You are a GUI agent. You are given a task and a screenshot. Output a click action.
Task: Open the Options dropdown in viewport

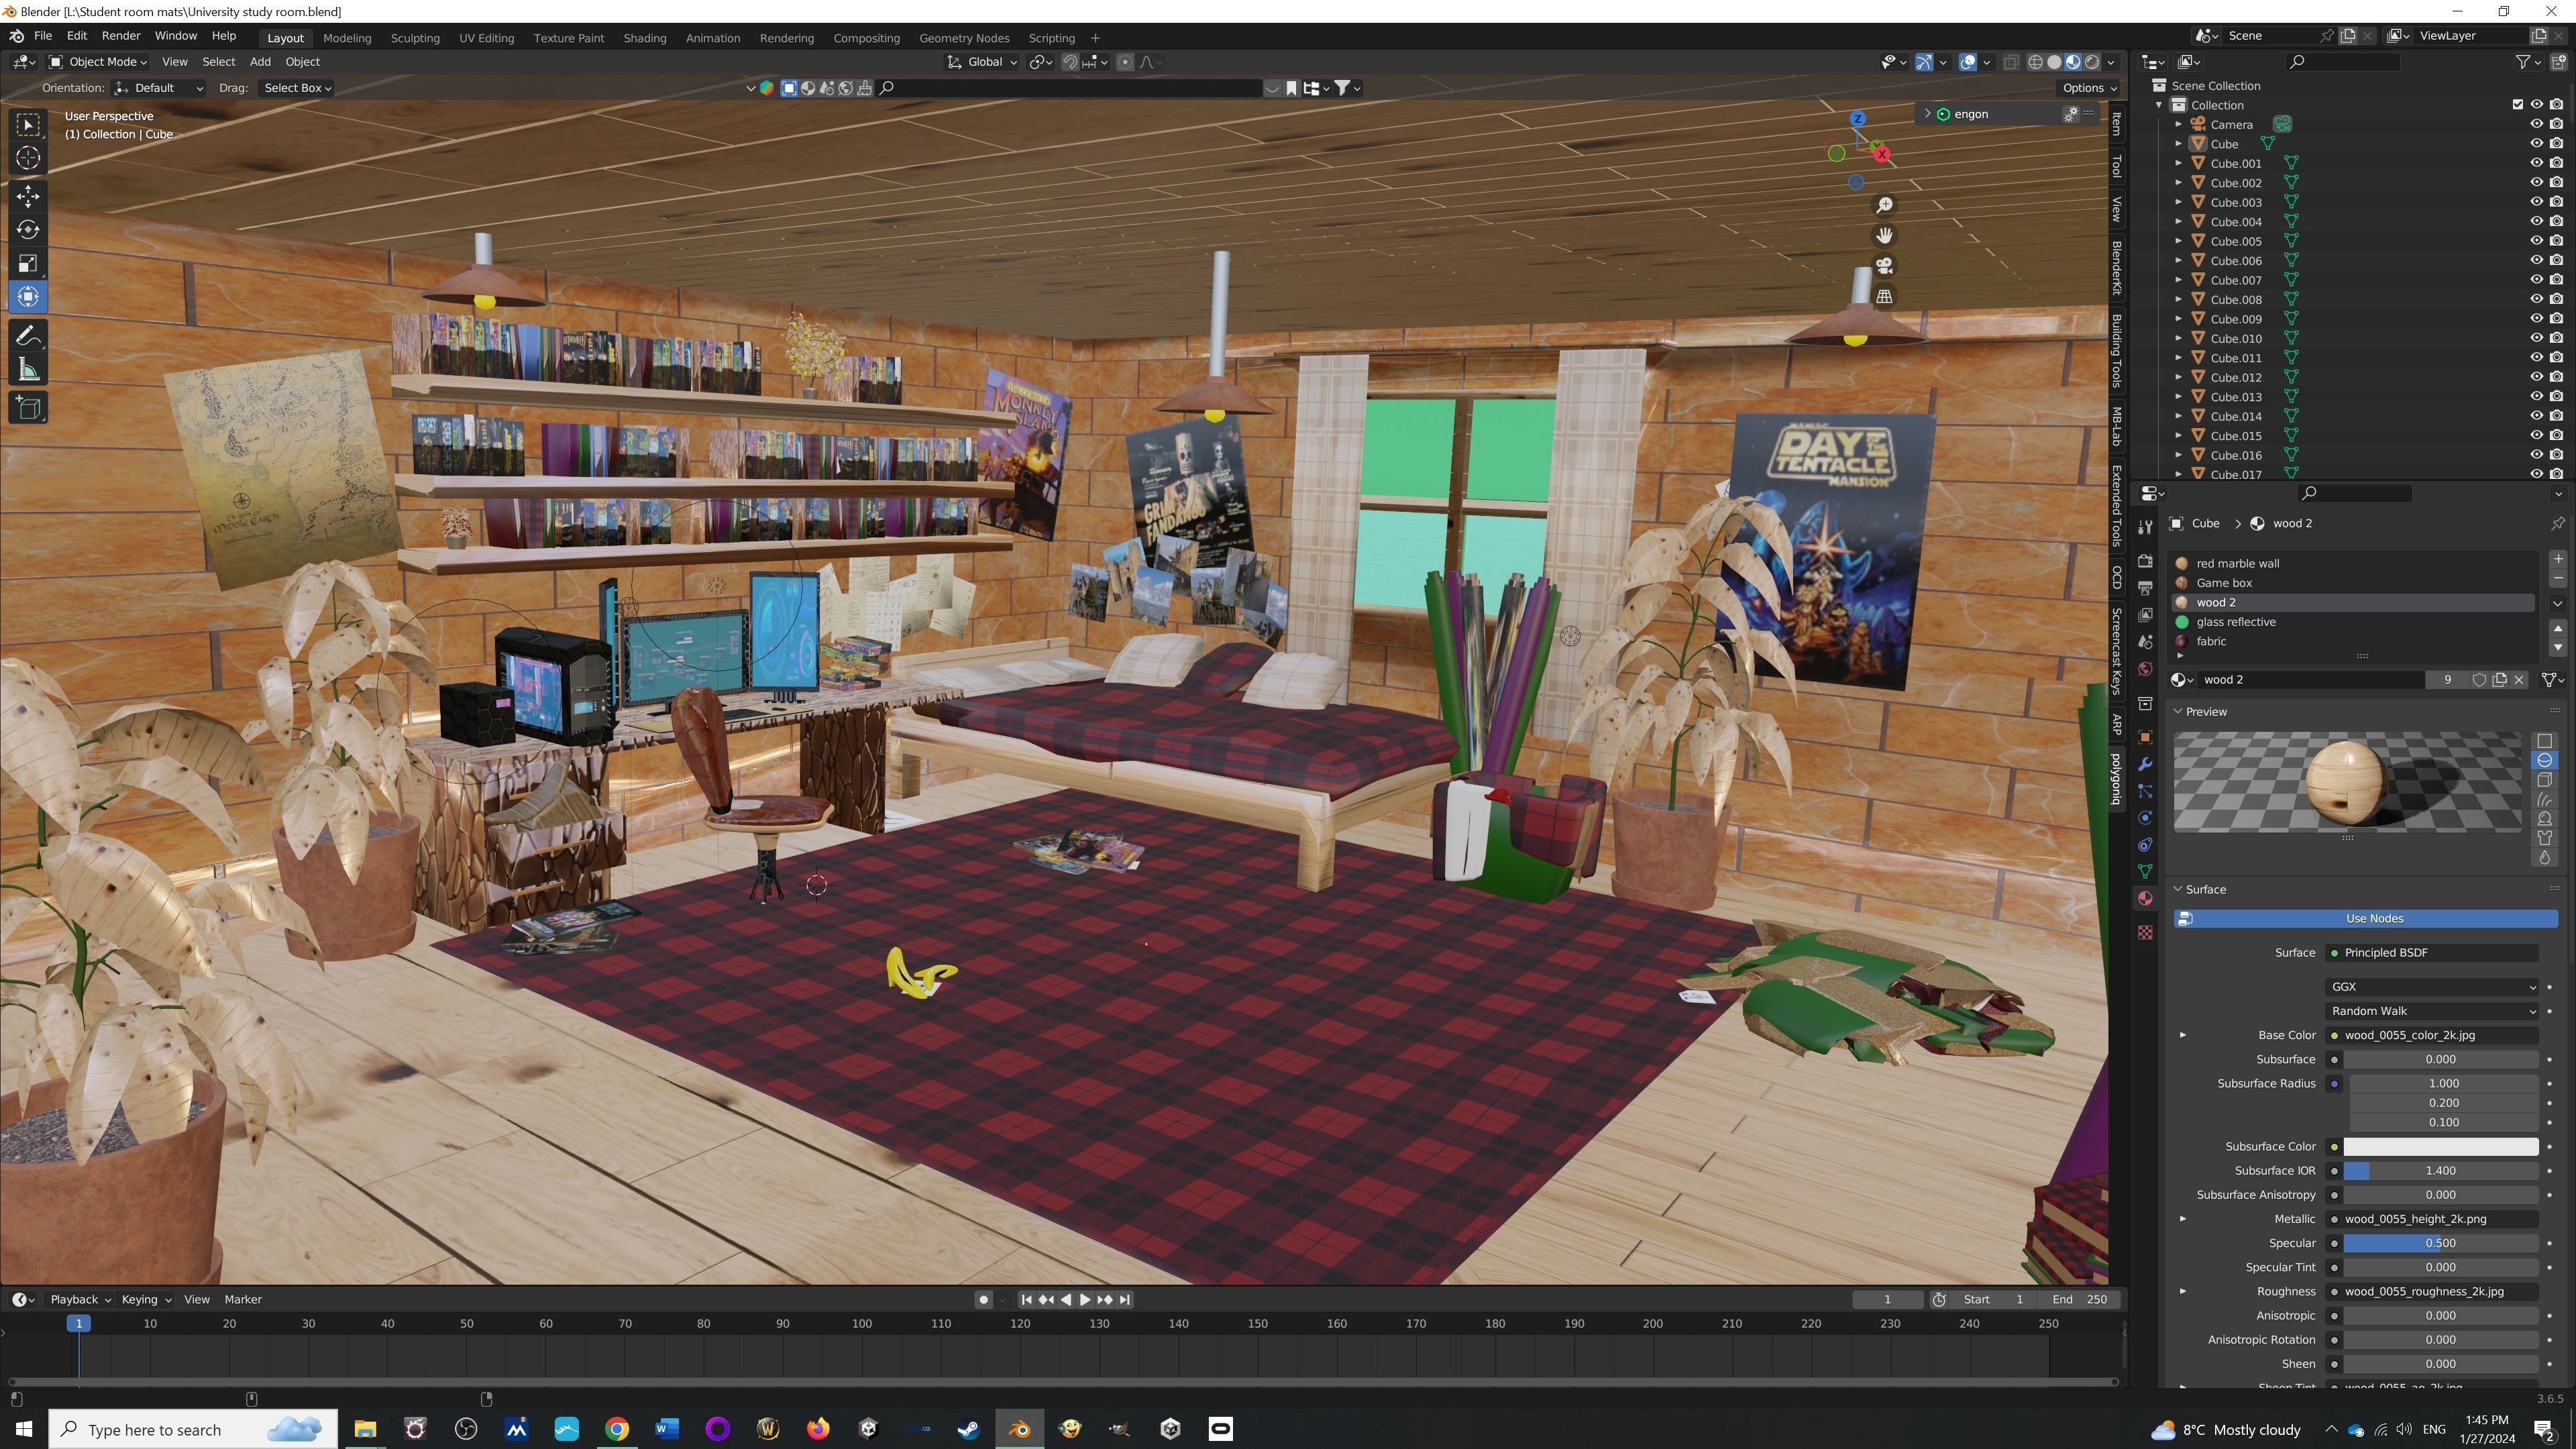click(2090, 88)
